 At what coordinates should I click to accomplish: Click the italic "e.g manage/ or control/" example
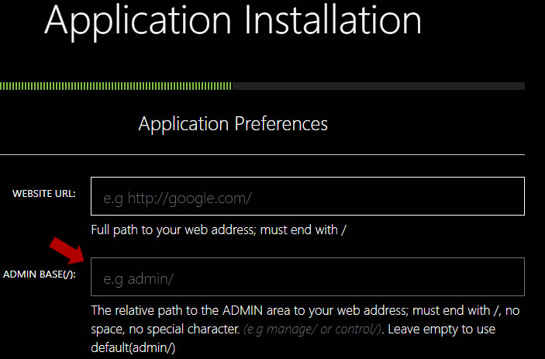click(x=312, y=329)
